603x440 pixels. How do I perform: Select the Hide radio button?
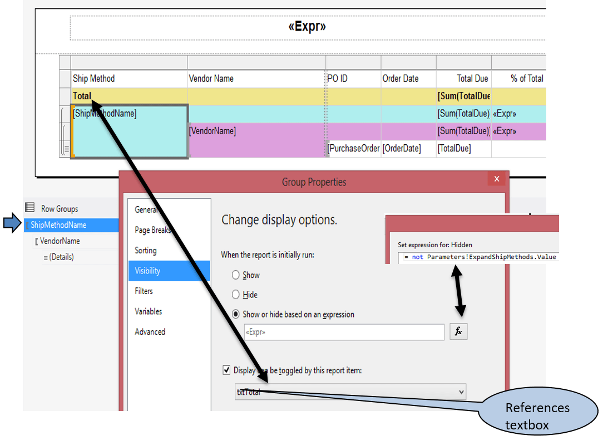[235, 294]
